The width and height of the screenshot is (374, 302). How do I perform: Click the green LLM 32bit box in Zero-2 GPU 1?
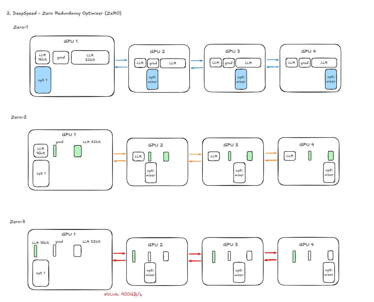tap(78, 151)
